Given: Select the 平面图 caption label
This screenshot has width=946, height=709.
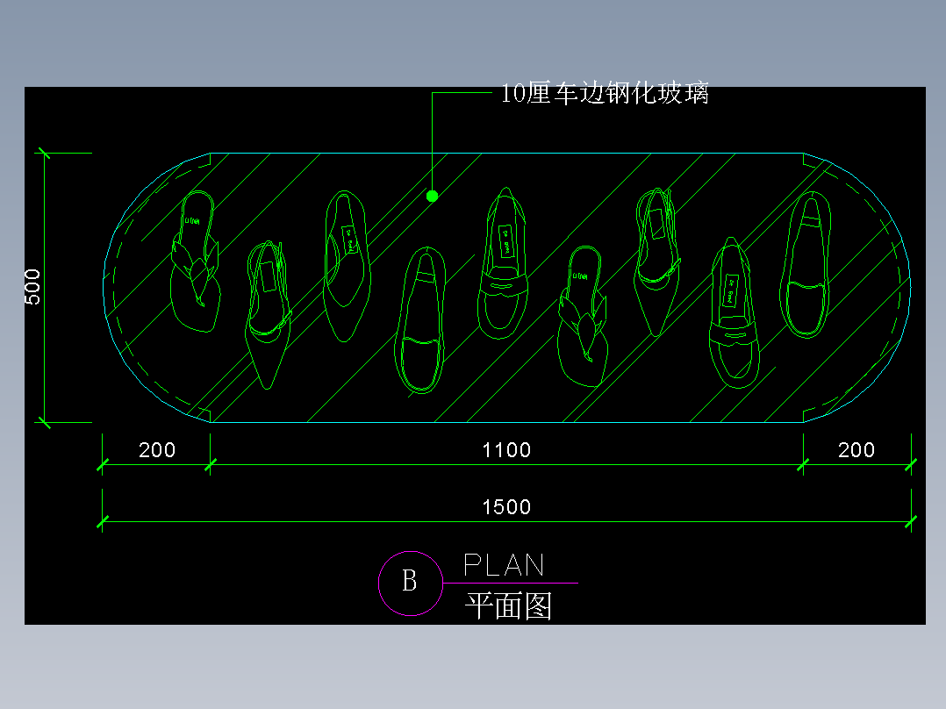Looking at the screenshot, I should tap(508, 605).
